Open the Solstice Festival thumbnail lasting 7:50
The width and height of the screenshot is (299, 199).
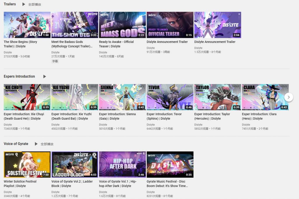tap(27, 165)
